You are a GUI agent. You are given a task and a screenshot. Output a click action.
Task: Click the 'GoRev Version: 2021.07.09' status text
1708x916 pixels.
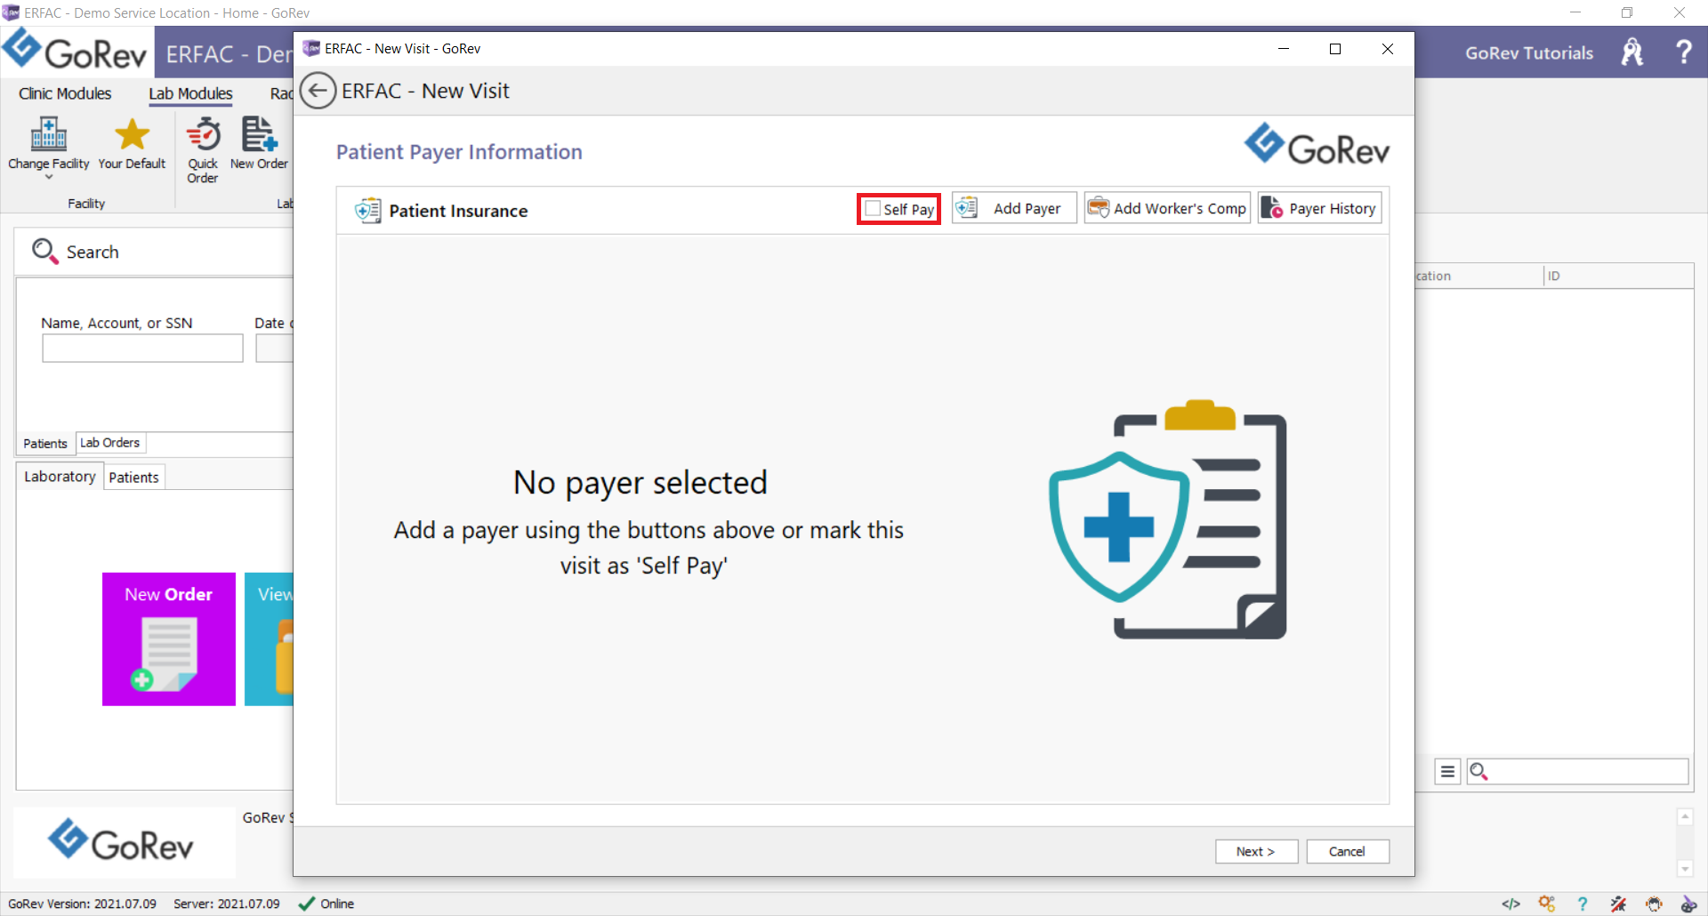coord(82,904)
